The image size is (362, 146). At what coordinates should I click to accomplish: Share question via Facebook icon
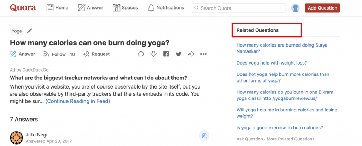[166, 54]
